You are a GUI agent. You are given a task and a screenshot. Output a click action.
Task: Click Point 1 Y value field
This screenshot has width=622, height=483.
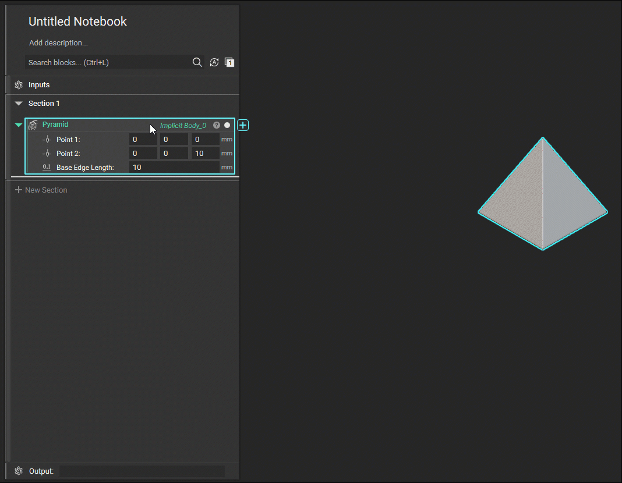(x=174, y=140)
